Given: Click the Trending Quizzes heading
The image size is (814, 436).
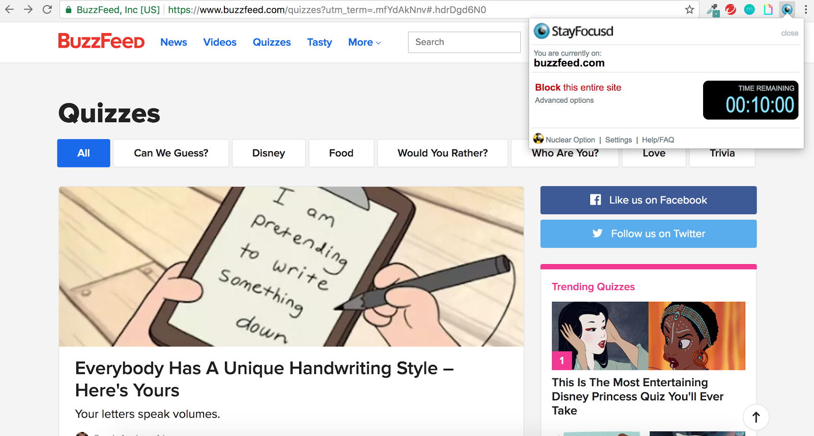Looking at the screenshot, I should coord(593,286).
